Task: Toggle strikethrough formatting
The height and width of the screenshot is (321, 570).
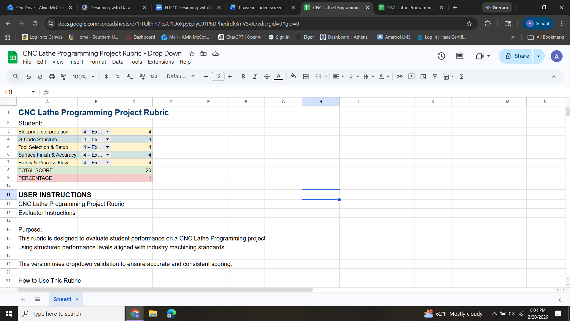Action: pos(267,77)
